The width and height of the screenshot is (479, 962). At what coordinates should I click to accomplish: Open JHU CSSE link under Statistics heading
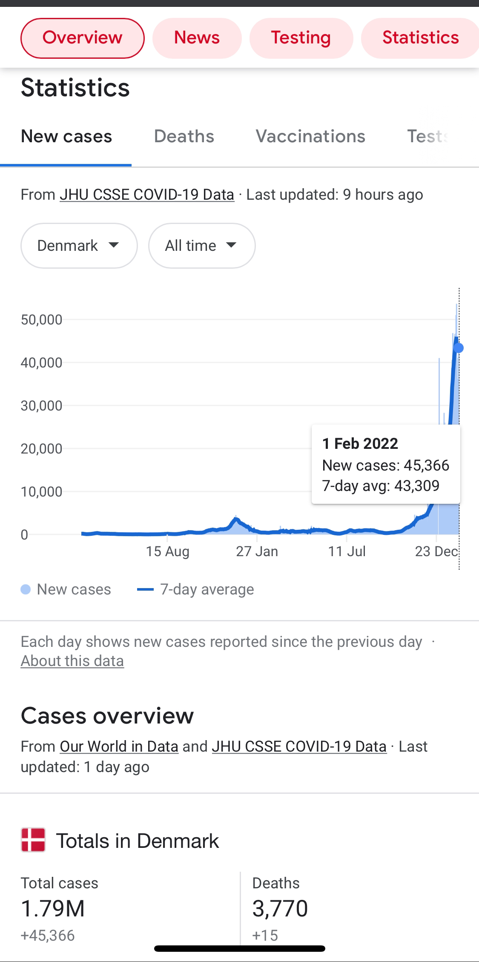147,195
